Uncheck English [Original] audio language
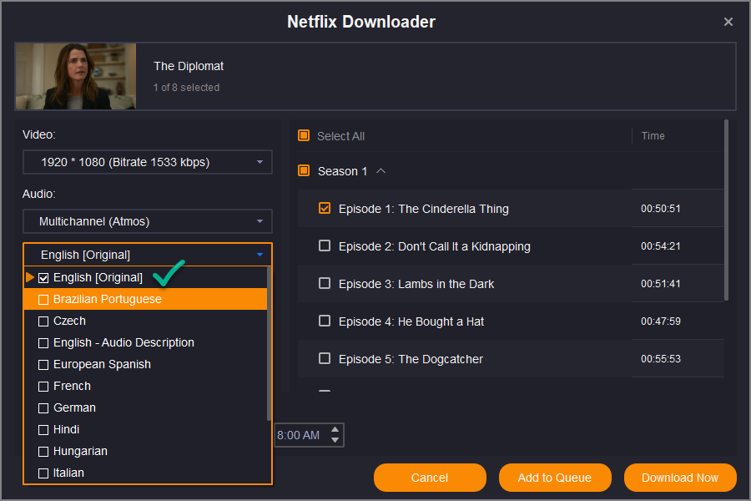751x501 pixels. point(43,277)
